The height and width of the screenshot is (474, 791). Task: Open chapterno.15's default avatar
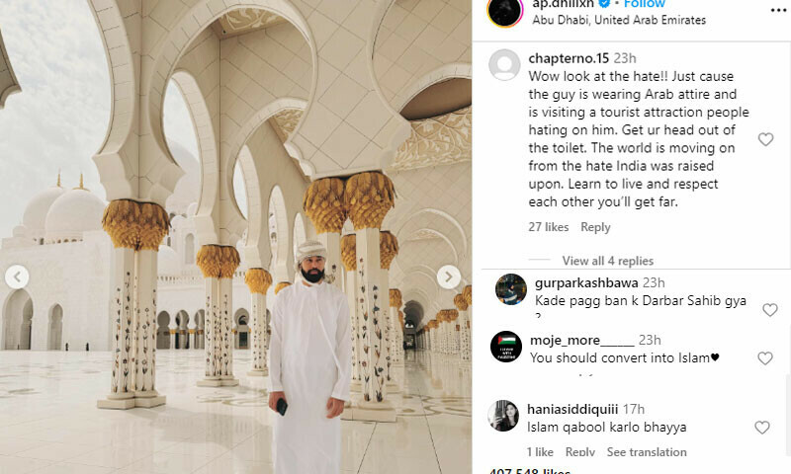click(x=504, y=65)
